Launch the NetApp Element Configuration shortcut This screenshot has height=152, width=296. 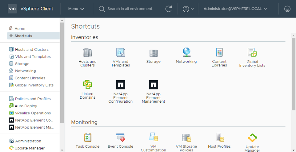120,85
